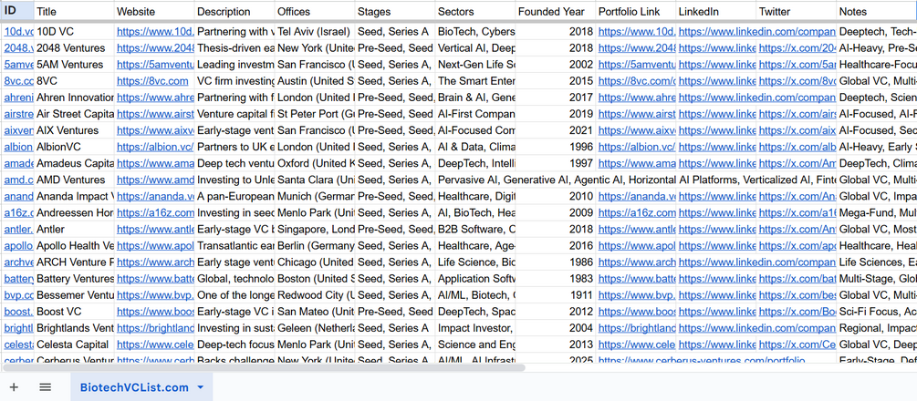Click Transatlantic description cell for Apollo Health
Screen dimensions: 917x401
coord(234,245)
